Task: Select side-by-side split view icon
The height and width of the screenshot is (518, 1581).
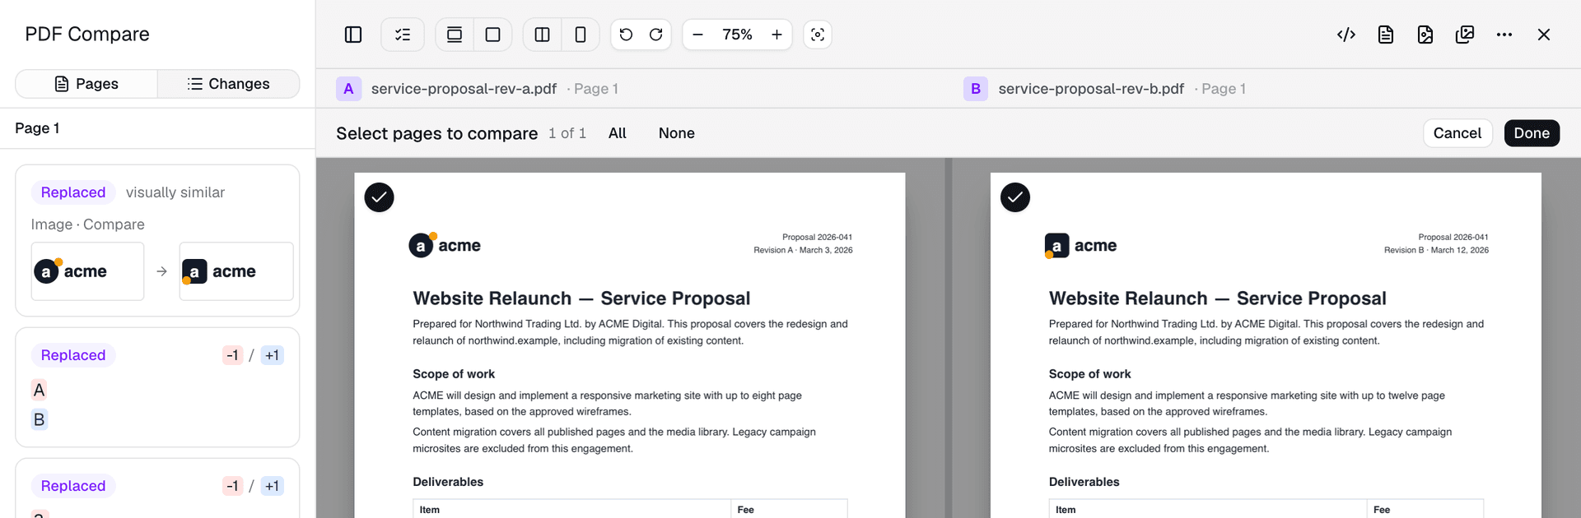Action: [543, 35]
